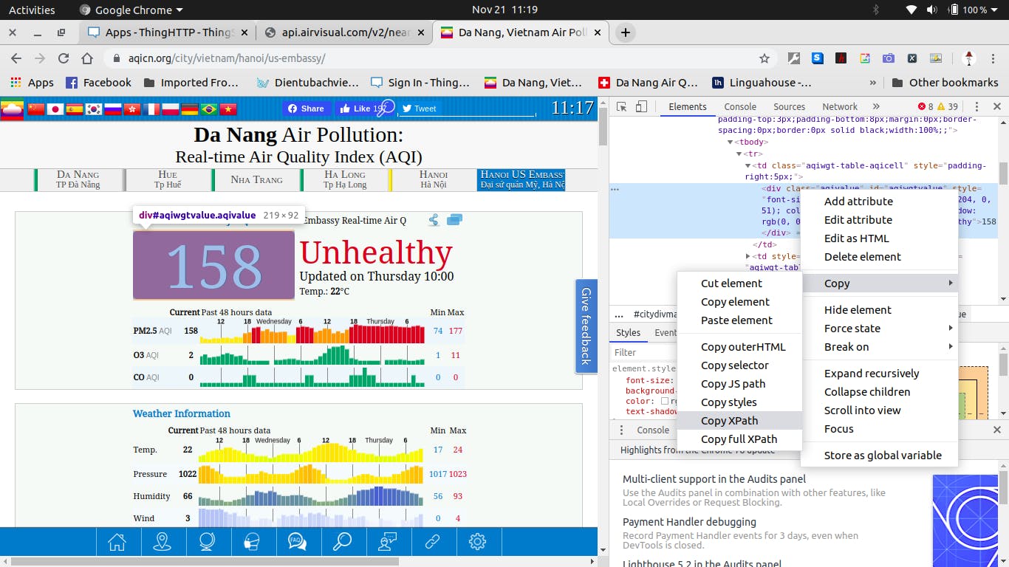Select the Russian flag language
The image size is (1009, 567).
point(113,109)
